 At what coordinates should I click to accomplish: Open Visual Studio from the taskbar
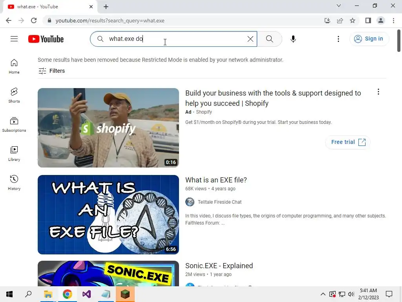87,294
